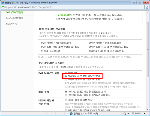Click the security shield status icon

tap(125, 114)
